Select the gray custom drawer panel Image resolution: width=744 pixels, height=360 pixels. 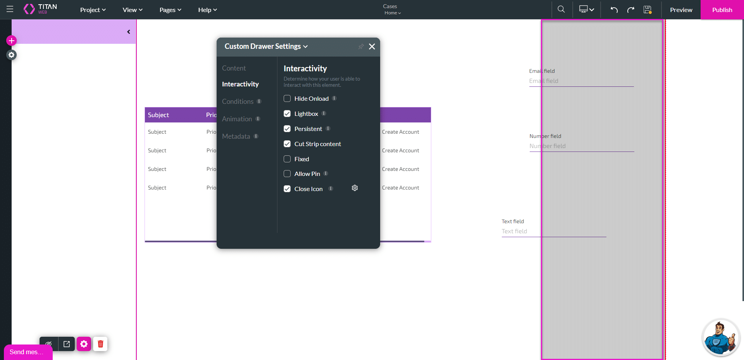(602, 189)
